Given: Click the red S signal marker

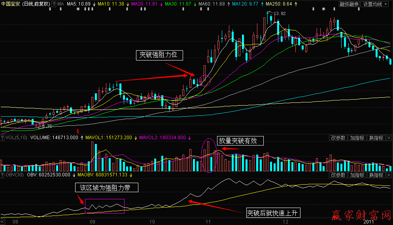Looking at the screenshot, I should pos(78,130).
